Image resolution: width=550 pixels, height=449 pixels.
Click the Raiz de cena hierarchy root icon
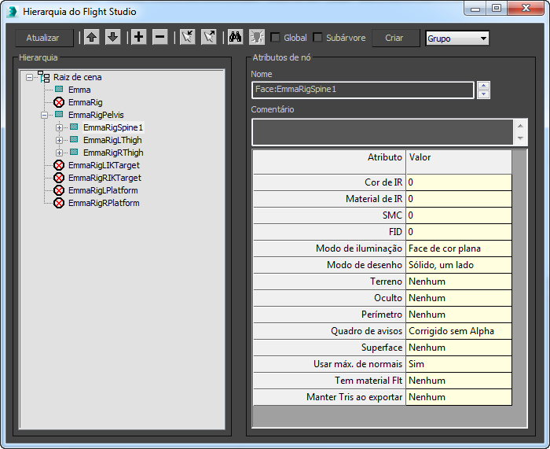tap(44, 77)
